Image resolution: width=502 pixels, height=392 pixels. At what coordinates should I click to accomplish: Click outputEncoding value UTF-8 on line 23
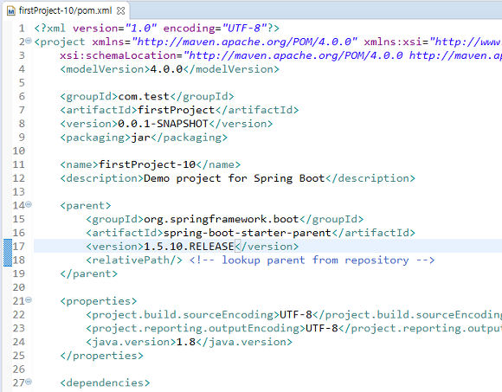click(x=322, y=328)
